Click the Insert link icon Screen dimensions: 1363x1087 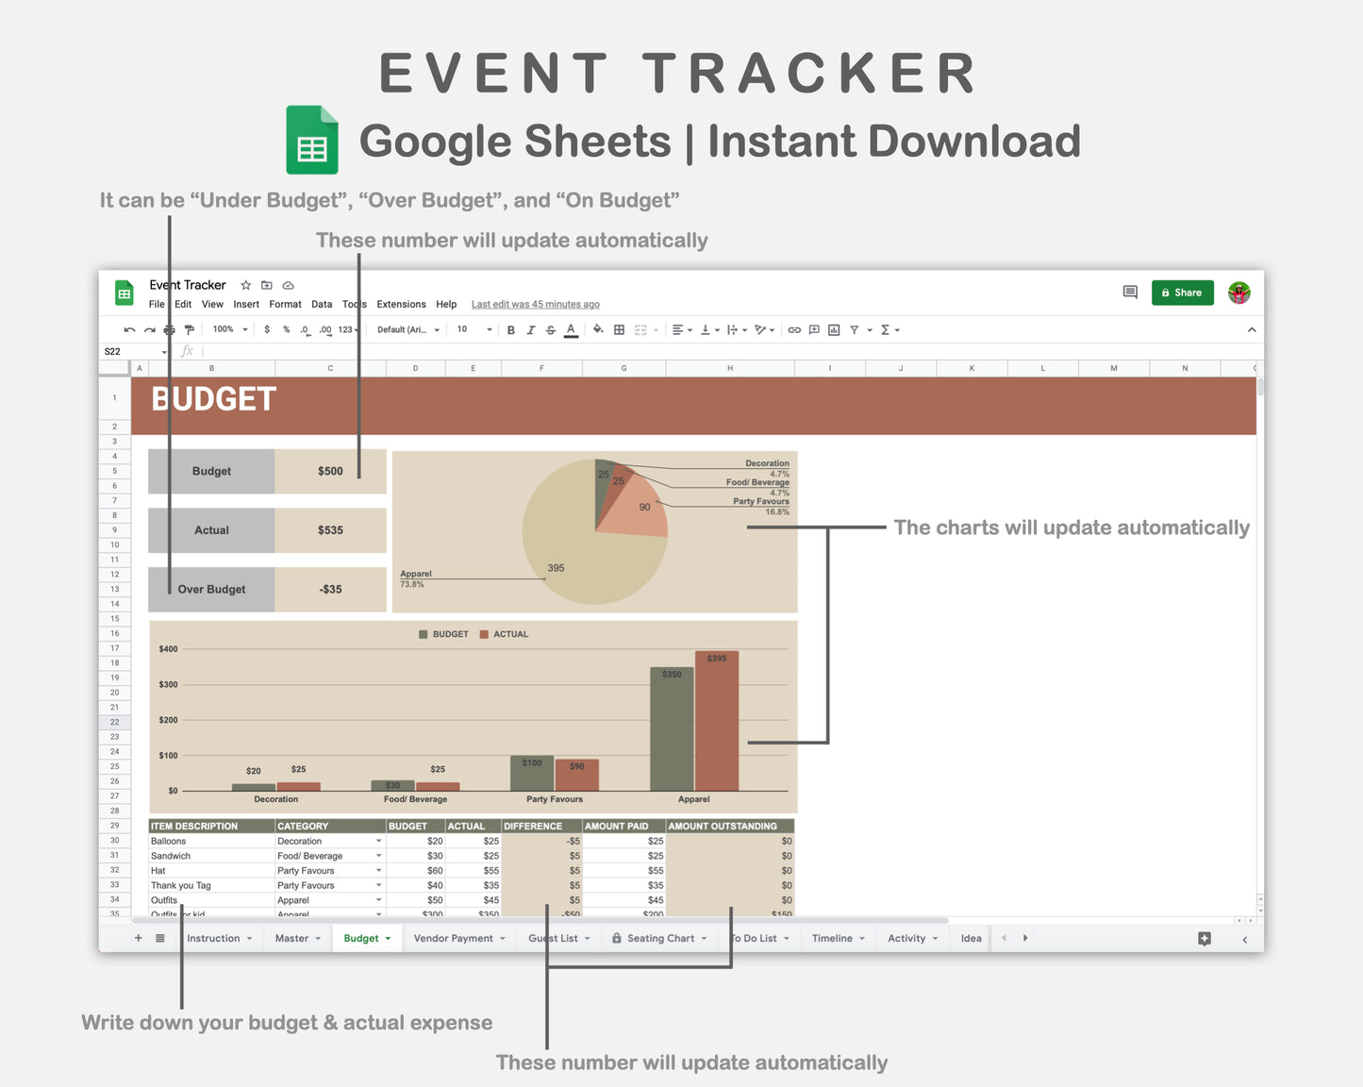(794, 329)
